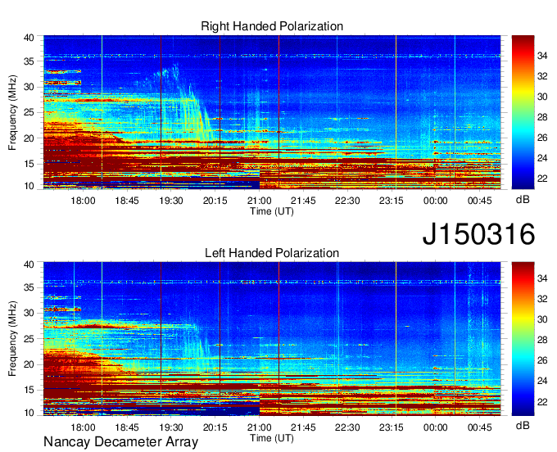Click the 18:45 tick on the Right Handed time axis
This screenshot has width=557, height=452.
click(x=127, y=201)
